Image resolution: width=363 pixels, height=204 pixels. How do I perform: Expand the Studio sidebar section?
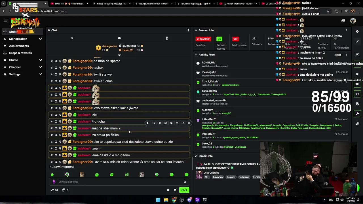(x=40, y=60)
